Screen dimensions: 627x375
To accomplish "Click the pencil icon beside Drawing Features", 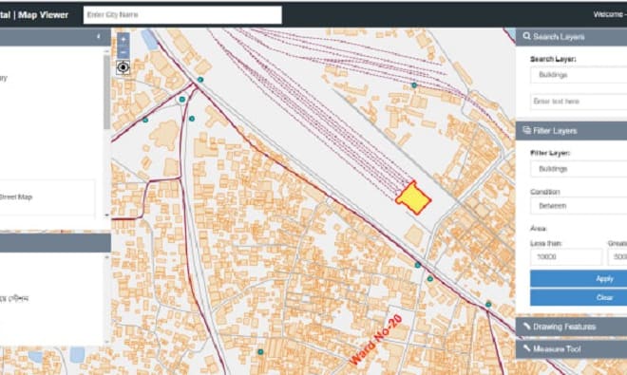I will [527, 327].
